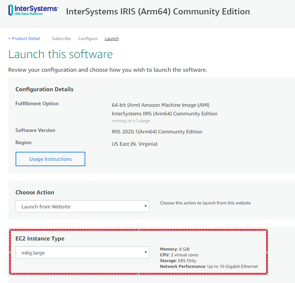295x283 pixels.
Task: Click '64-bit (Arm) Amazon Machine Image (AMI)' text
Action: [161, 105]
